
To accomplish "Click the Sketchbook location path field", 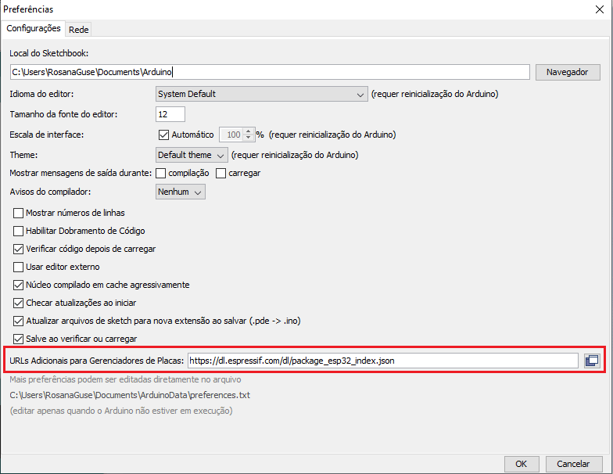I will 271,72.
